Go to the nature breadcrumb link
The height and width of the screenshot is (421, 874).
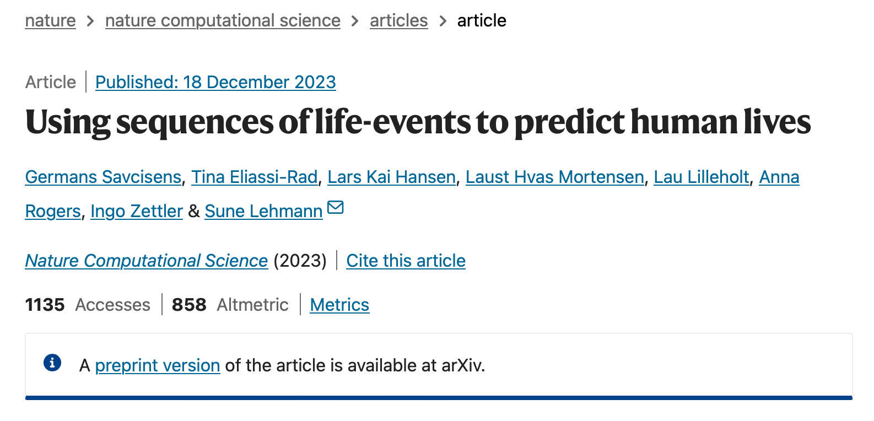pos(50,20)
